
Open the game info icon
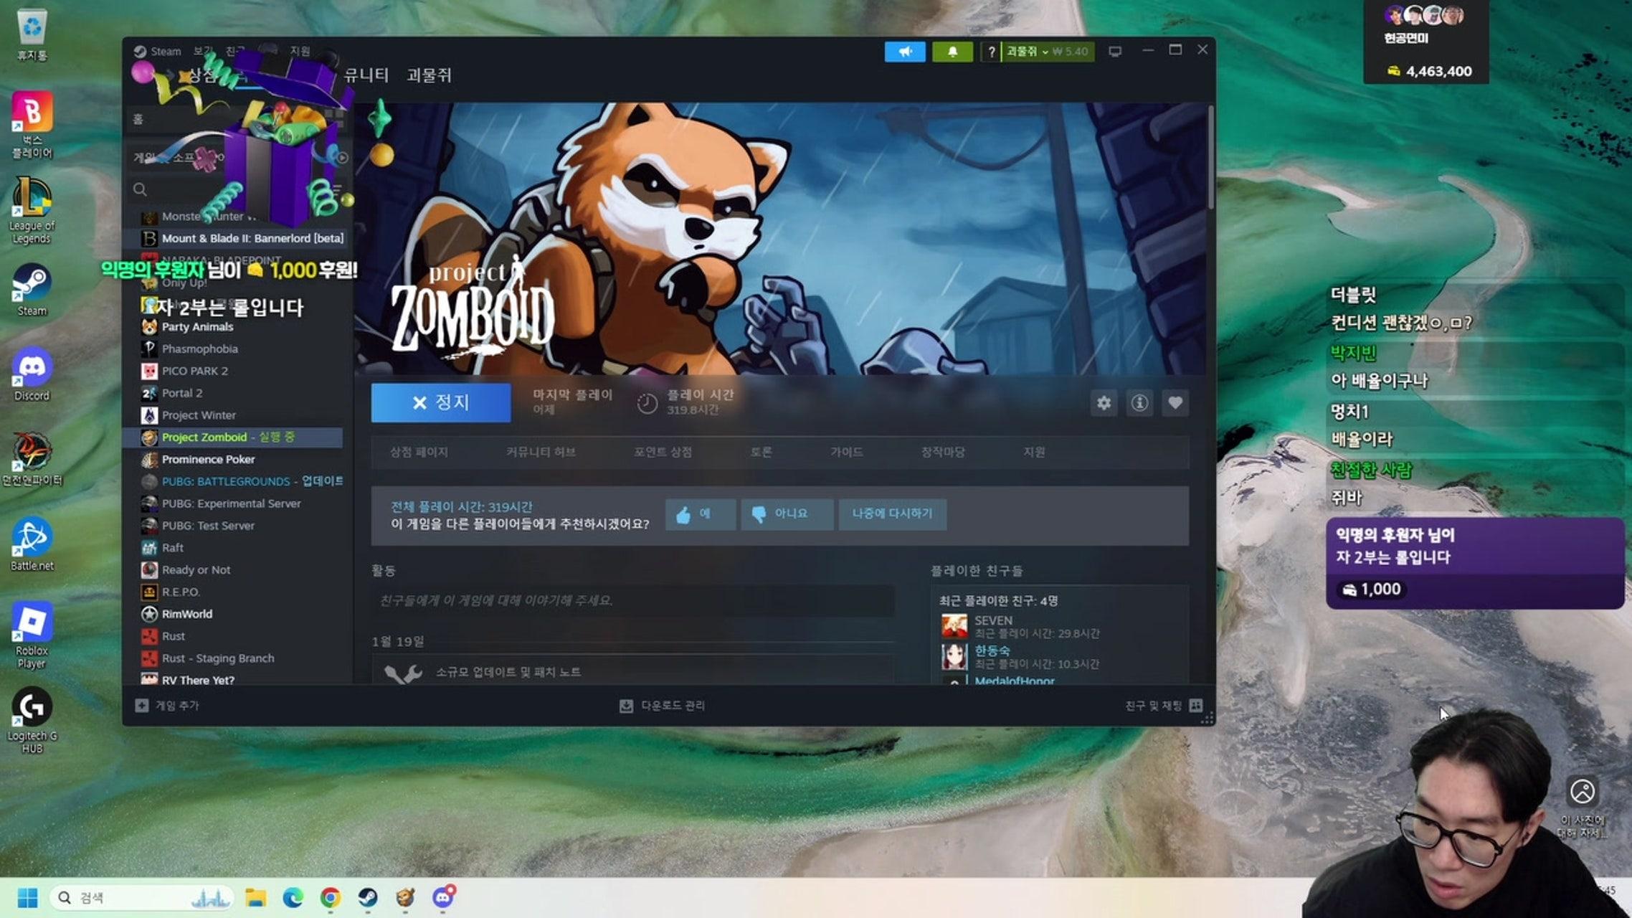1139,403
